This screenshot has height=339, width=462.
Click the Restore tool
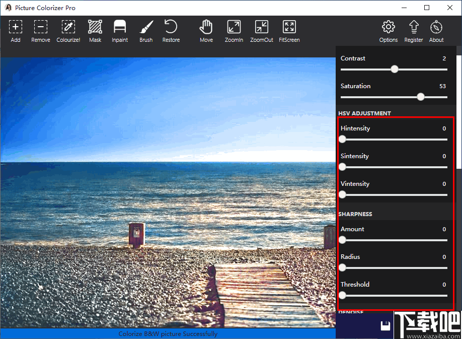tap(171, 30)
